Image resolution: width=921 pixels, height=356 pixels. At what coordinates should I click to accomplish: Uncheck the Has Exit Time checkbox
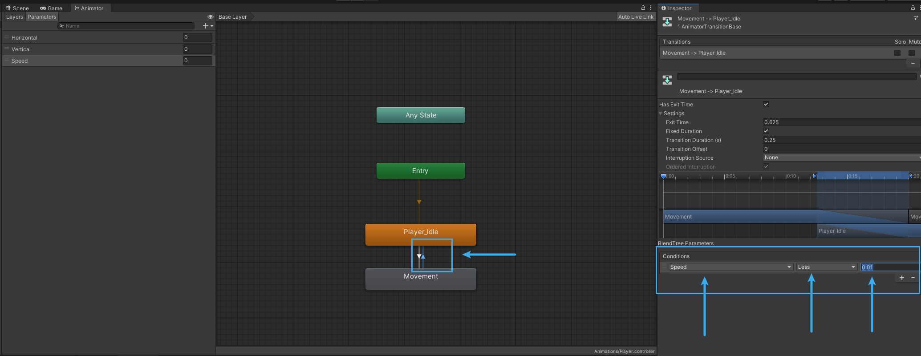766,104
